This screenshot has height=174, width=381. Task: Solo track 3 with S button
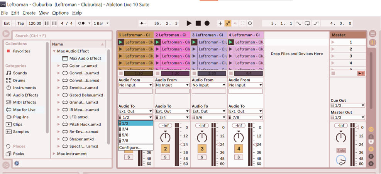(x=202, y=157)
